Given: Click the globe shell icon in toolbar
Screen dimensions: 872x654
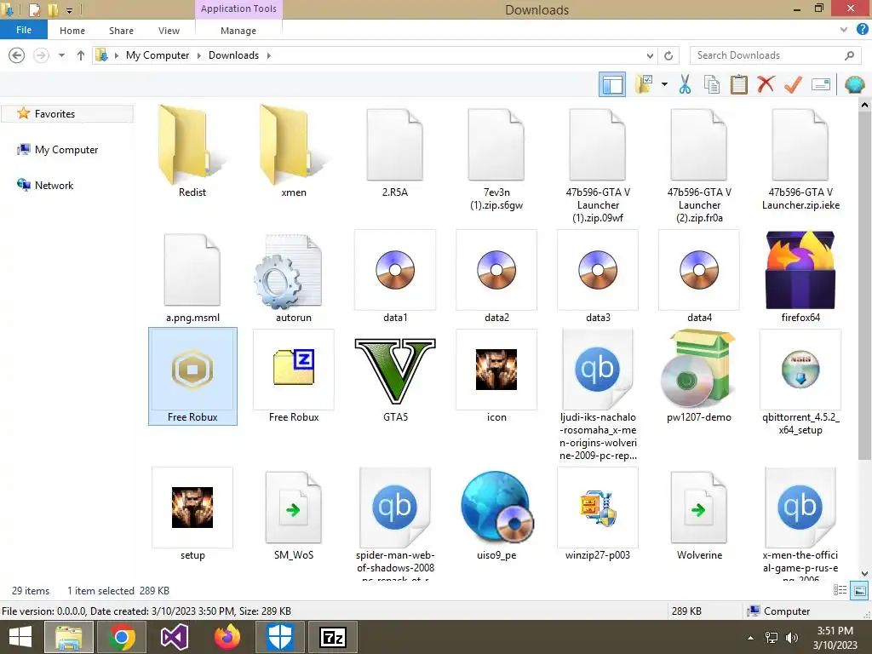Looking at the screenshot, I should pos(855,84).
